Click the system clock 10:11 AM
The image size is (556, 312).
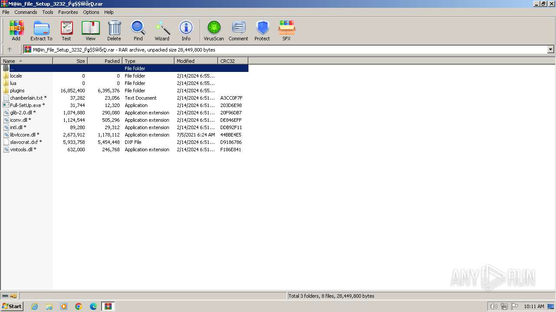[x=534, y=306]
